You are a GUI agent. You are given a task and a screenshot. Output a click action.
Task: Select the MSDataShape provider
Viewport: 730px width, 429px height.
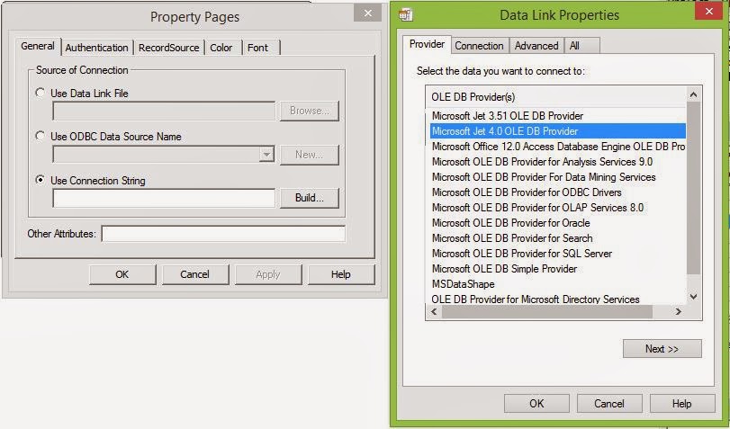(558, 284)
